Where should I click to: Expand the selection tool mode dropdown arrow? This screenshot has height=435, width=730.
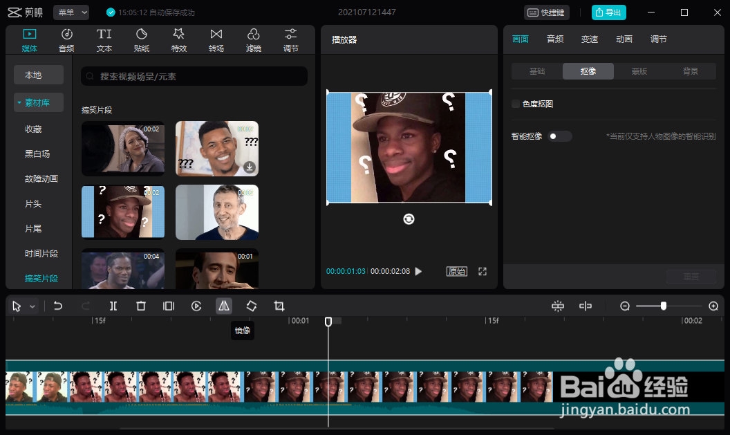click(32, 306)
